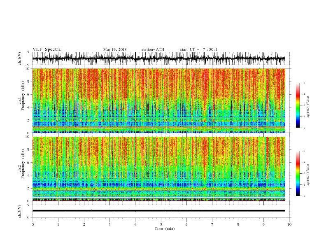Click the "VLF Spectra" plot title
This screenshot has width=326, height=252.
coord(47,49)
